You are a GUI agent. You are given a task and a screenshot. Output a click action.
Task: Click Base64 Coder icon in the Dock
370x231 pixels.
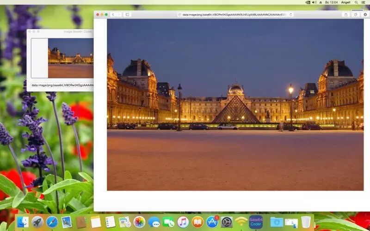256,222
